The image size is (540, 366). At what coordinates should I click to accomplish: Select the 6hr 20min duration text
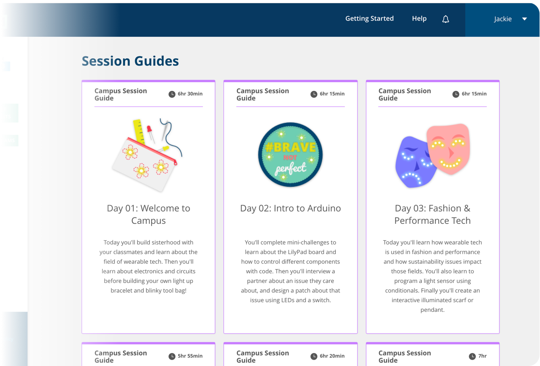[332, 356]
